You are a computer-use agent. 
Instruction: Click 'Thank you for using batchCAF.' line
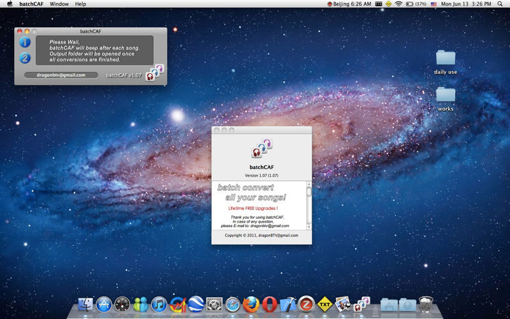click(258, 217)
